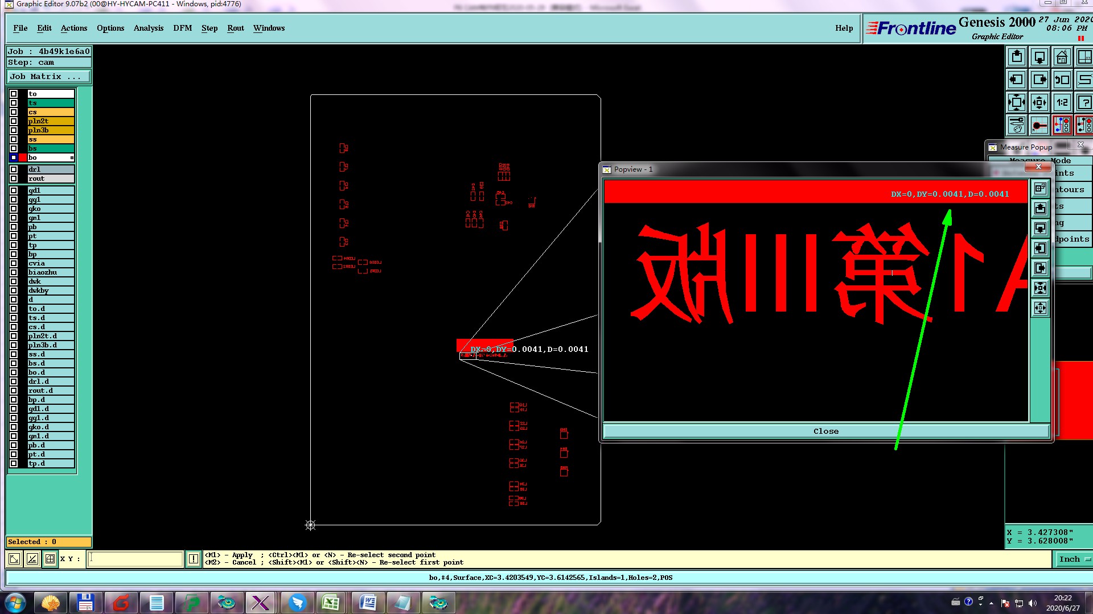Click the exclamation mark icon beside XY input
The width and height of the screenshot is (1093, 614).
click(x=194, y=559)
